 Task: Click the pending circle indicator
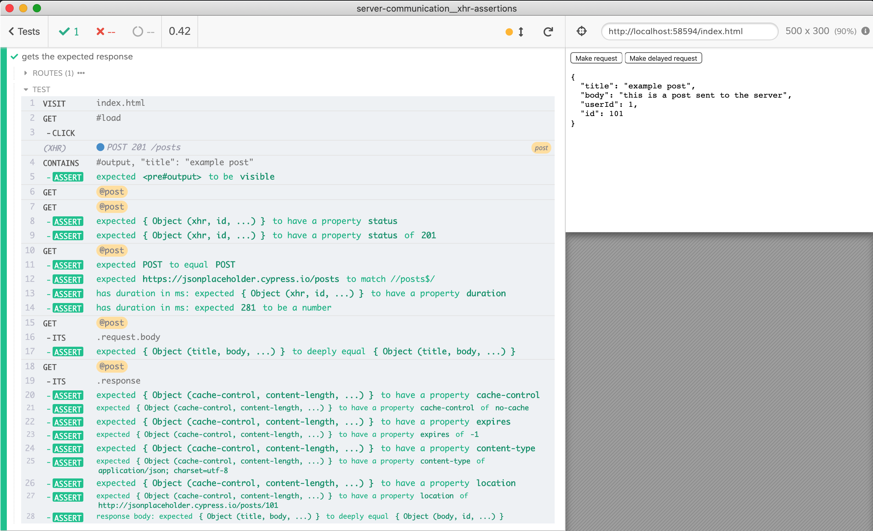(143, 31)
